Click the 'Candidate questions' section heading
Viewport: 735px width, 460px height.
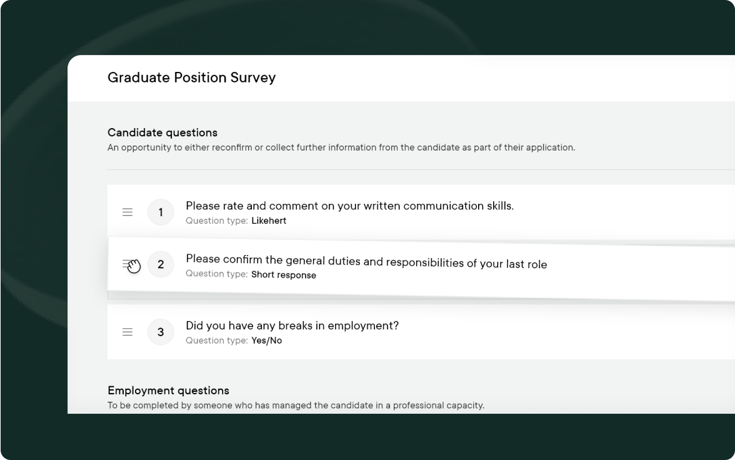click(x=162, y=132)
